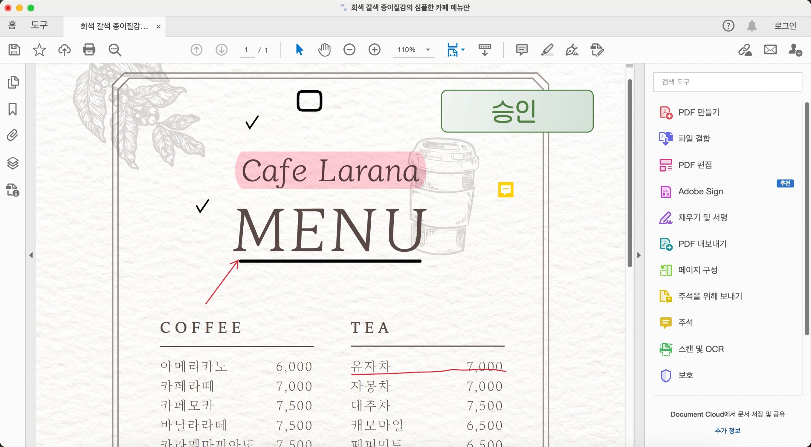Open the yellow sticky note annotation
The height and width of the screenshot is (447, 811).
pos(506,190)
